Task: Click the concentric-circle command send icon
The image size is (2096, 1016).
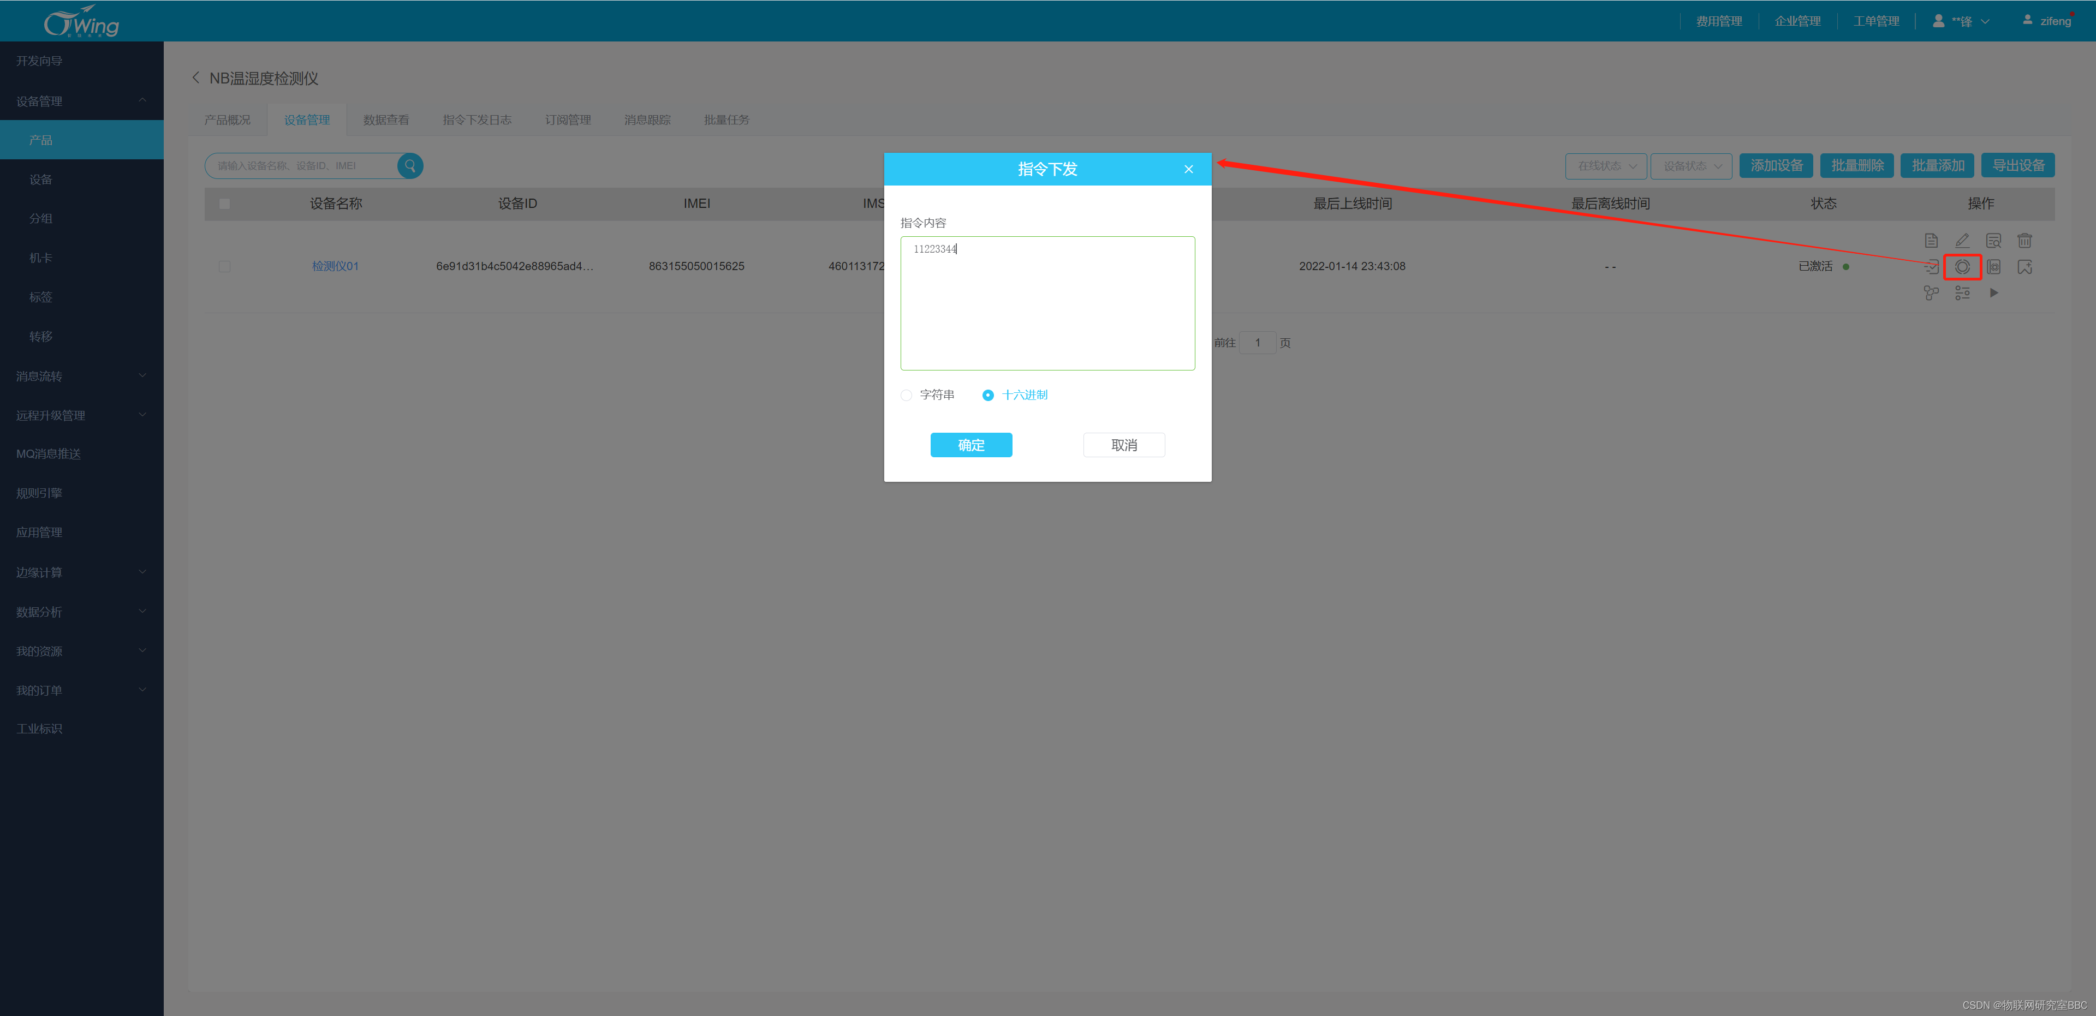Action: 1962,267
